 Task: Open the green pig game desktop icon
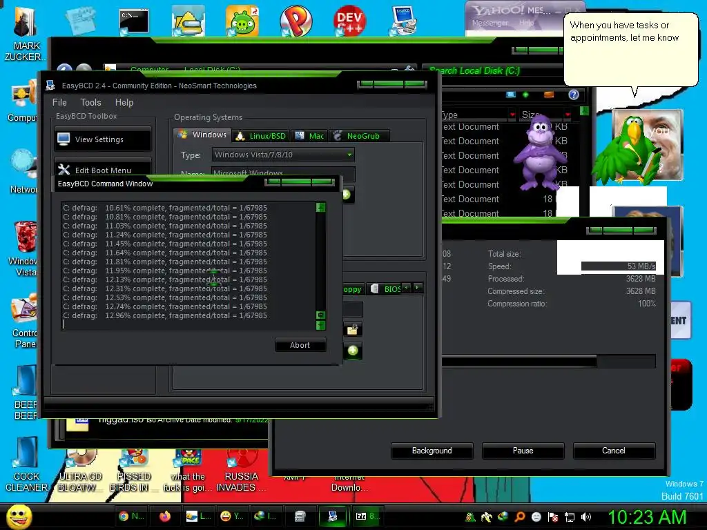242,21
